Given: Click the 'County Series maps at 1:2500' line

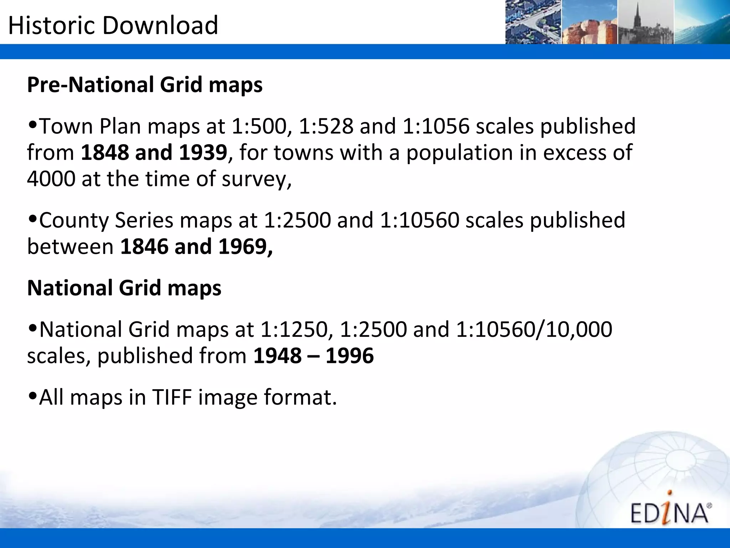Looking at the screenshot, I should 326,220.
